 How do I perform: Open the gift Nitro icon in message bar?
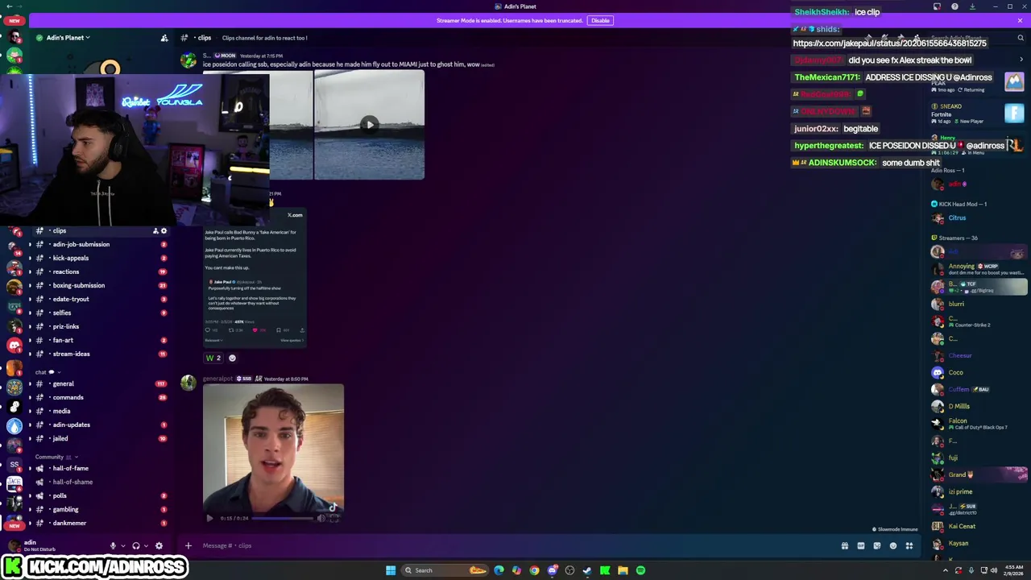[844, 545]
